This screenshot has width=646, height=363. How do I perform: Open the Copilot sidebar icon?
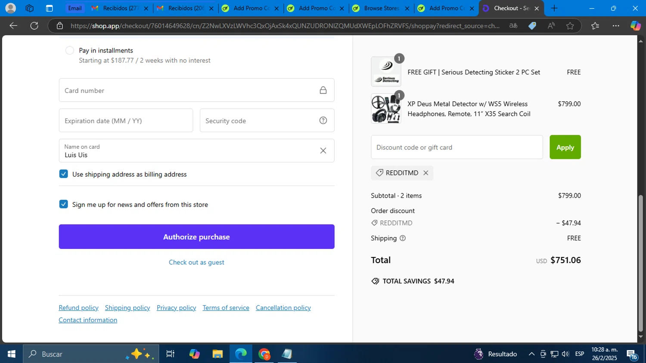point(636,26)
